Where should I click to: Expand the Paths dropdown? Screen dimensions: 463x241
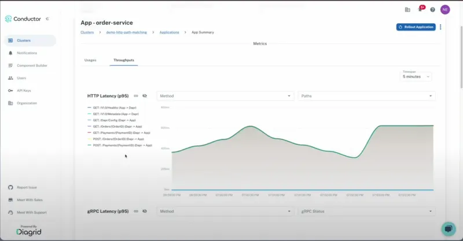[366, 96]
